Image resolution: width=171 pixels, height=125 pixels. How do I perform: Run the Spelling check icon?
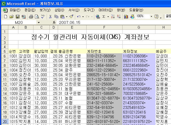(43, 17)
